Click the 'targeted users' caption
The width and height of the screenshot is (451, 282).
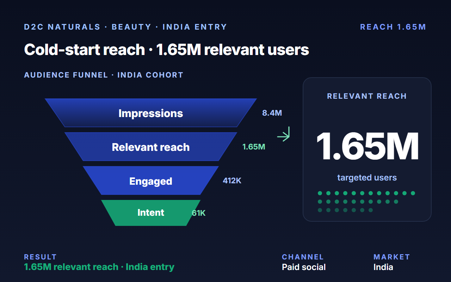[x=367, y=177]
